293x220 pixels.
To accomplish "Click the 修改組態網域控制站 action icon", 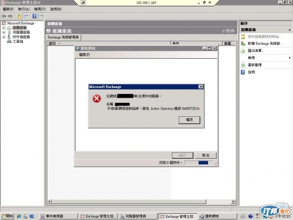I will click(x=243, y=37).
